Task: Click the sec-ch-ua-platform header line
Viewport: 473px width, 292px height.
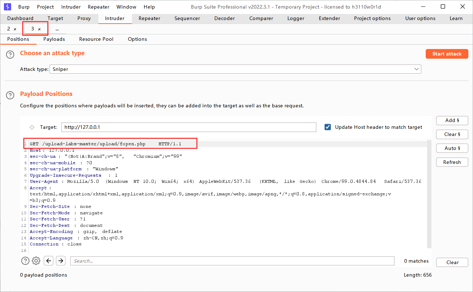Action: 74,169
